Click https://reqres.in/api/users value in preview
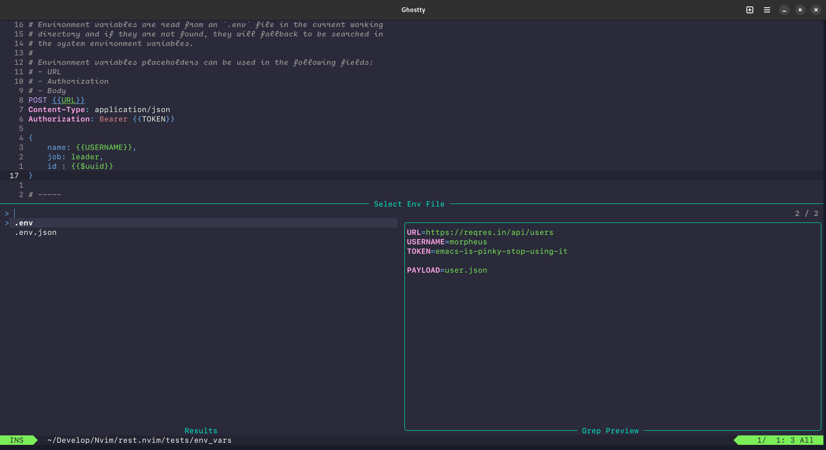This screenshot has height=450, width=826. click(x=490, y=232)
